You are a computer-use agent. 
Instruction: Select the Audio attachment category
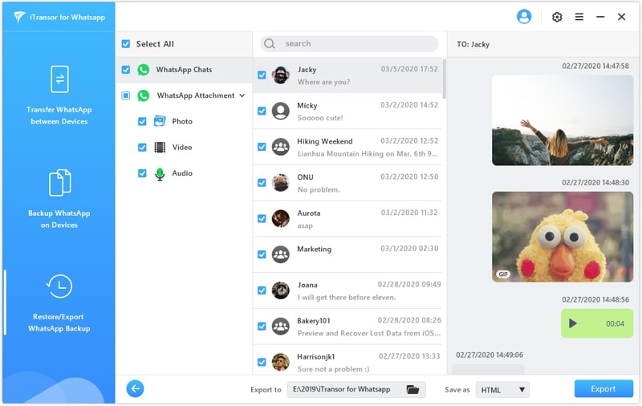182,173
